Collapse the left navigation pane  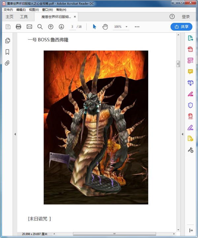click(15, 134)
